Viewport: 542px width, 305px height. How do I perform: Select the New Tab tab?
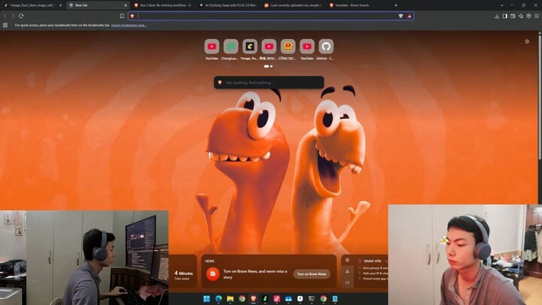tap(97, 5)
